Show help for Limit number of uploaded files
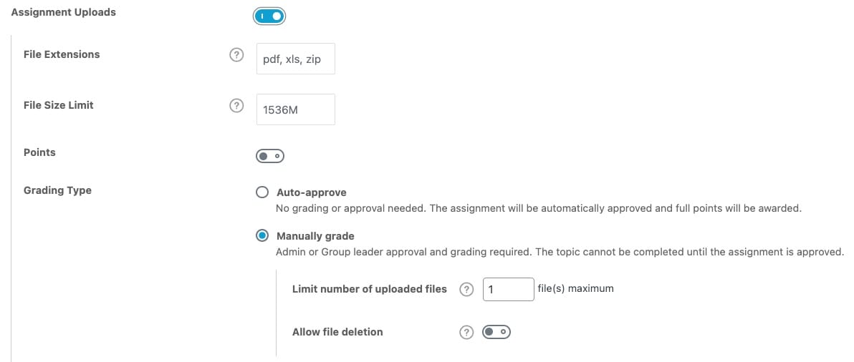The height and width of the screenshot is (362, 854). (466, 290)
